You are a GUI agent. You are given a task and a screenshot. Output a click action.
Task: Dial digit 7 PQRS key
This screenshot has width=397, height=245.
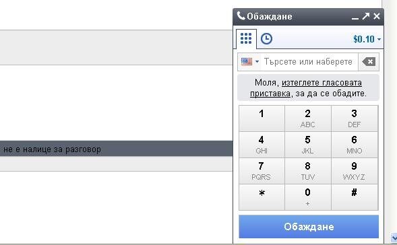click(x=262, y=171)
